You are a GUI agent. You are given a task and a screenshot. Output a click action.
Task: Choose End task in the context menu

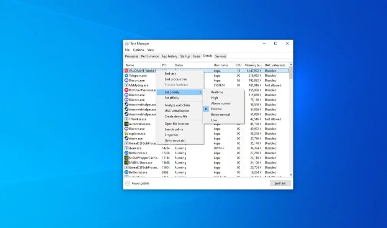(x=170, y=74)
